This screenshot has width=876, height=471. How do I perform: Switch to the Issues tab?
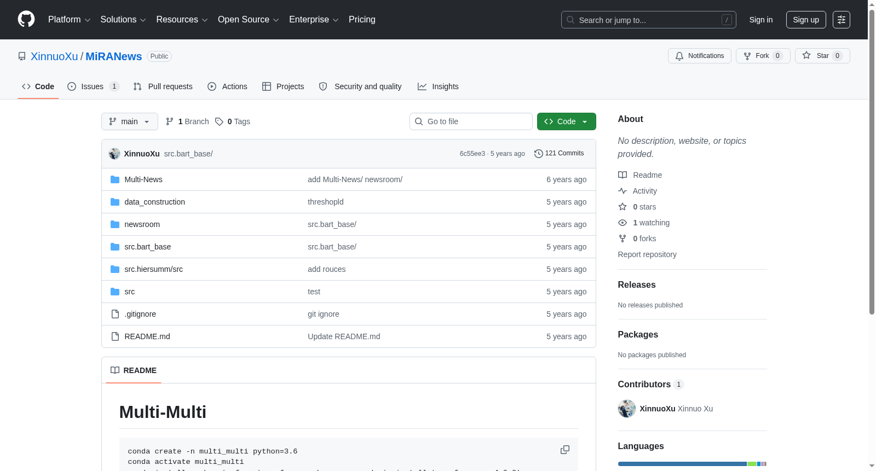tap(93, 86)
